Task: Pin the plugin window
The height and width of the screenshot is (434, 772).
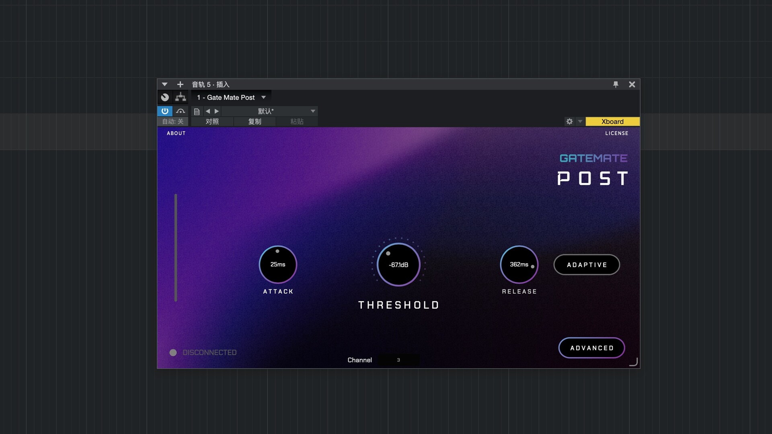Action: coord(616,84)
